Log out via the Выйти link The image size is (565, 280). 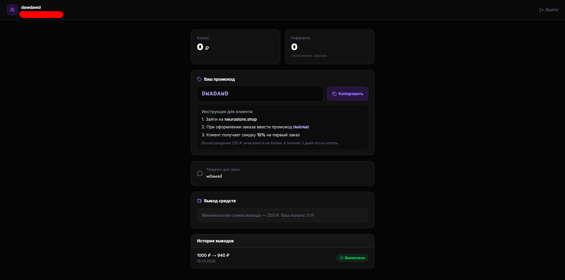pyautogui.click(x=551, y=10)
